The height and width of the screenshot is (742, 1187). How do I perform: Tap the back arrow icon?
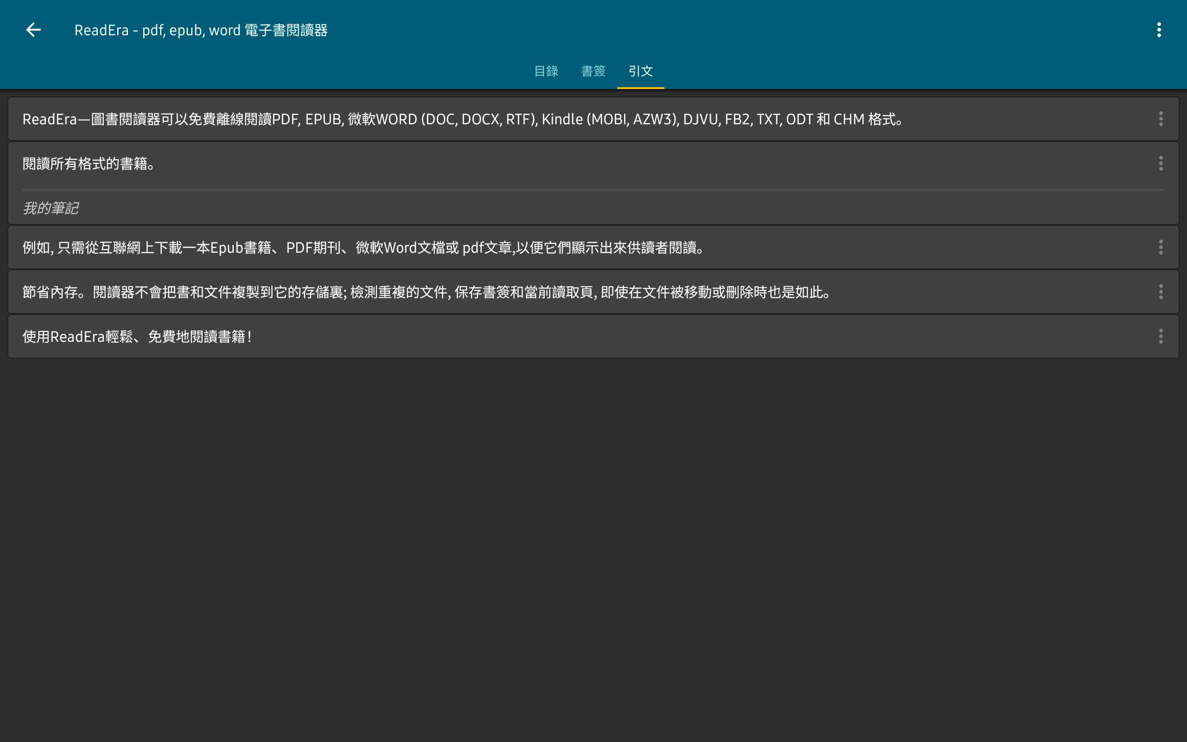click(33, 30)
